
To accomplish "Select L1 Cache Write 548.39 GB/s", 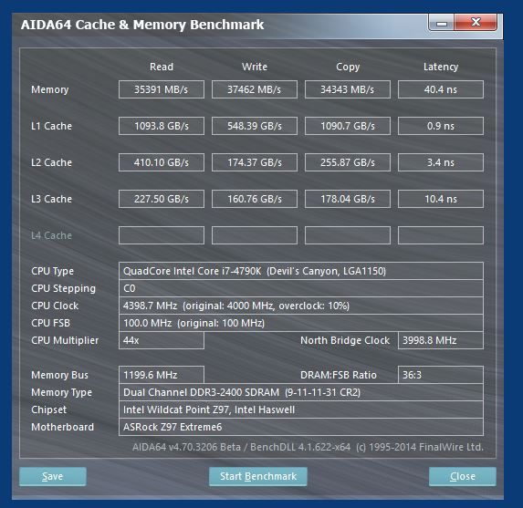I will pyautogui.click(x=255, y=126).
